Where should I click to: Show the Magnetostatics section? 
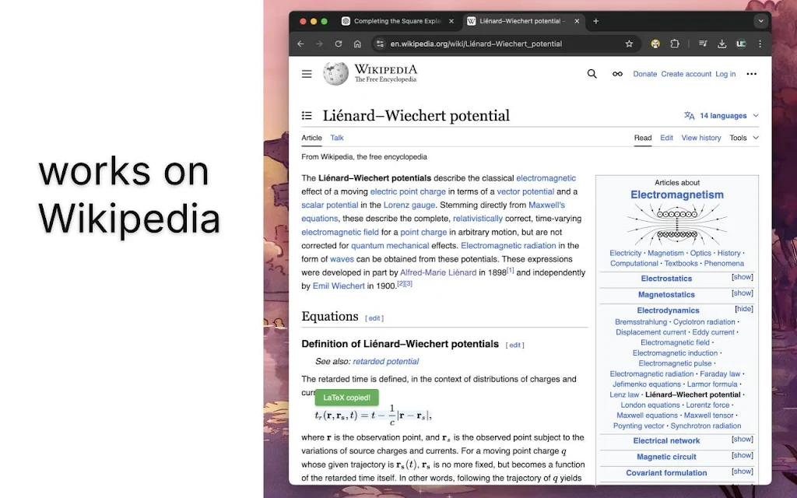pyautogui.click(x=742, y=293)
